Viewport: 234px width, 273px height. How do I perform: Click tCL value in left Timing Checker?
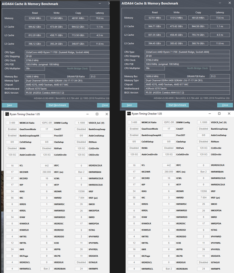pyautogui.click(x=12, y=166)
